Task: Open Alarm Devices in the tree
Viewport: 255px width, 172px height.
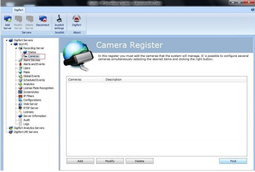Action: (x=32, y=60)
